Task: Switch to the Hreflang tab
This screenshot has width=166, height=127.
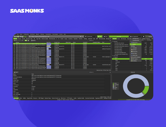Action: pos(85,39)
